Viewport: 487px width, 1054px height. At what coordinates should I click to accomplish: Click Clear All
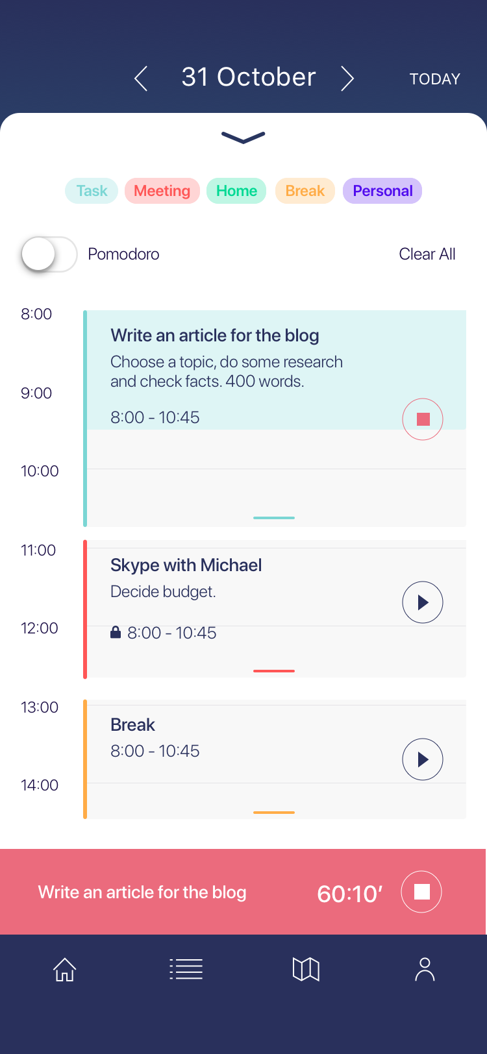[x=427, y=254]
